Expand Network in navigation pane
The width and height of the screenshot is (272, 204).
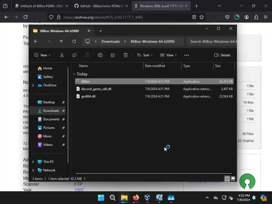pyautogui.click(x=33, y=170)
